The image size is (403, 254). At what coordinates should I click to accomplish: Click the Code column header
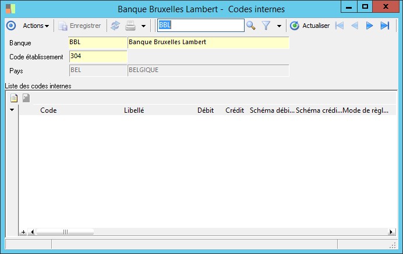pyautogui.click(x=48, y=110)
